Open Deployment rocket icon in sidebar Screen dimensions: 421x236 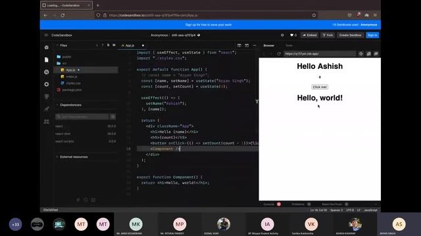(47, 109)
